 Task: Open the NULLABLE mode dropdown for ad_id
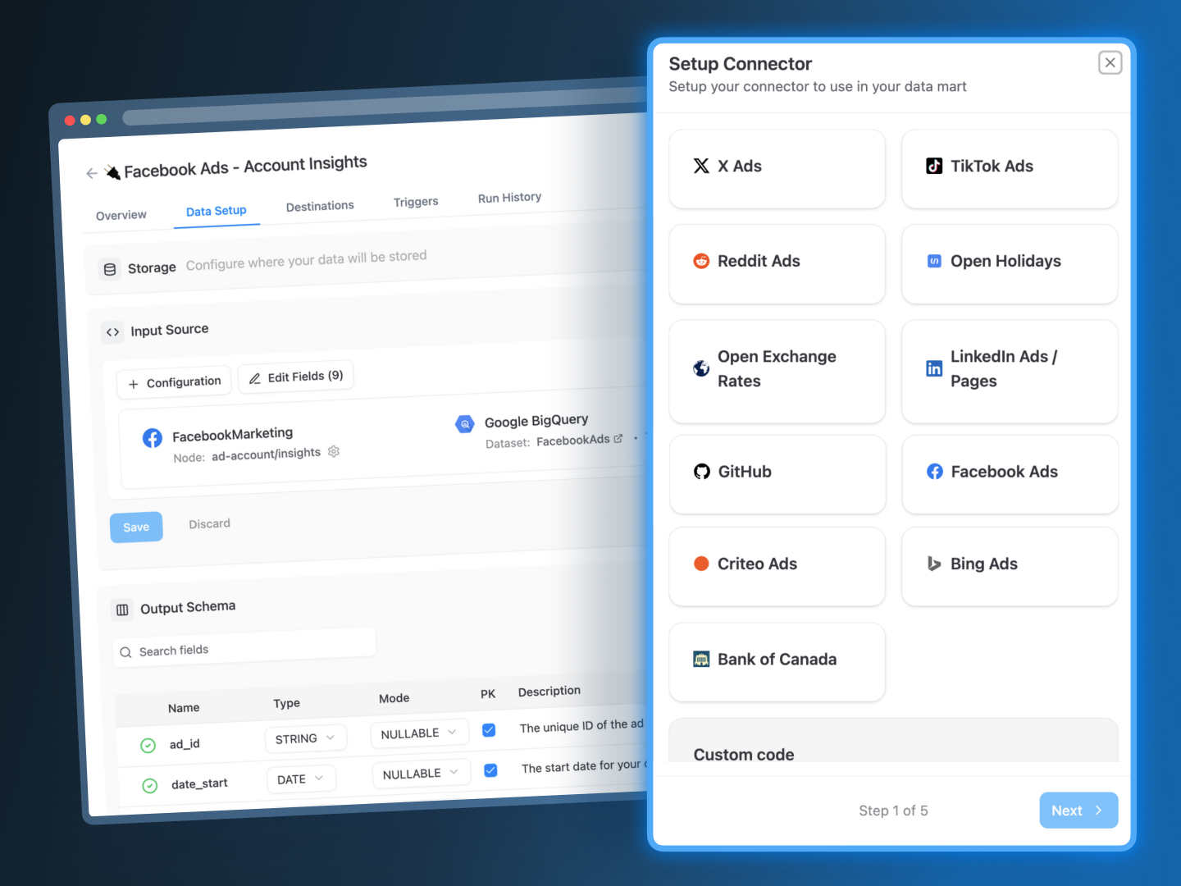419,733
